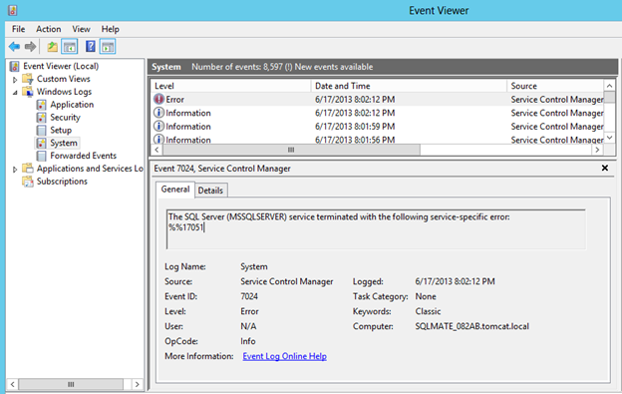The image size is (622, 394).
Task: Sort events by Level column header
Action: click(x=230, y=86)
